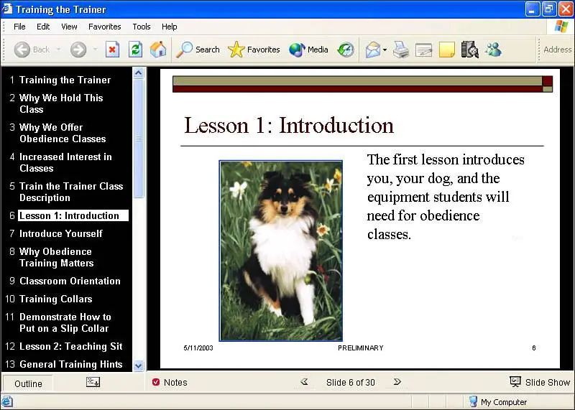Open slide Training Collars
This screenshot has height=410, width=575.
(56, 299)
